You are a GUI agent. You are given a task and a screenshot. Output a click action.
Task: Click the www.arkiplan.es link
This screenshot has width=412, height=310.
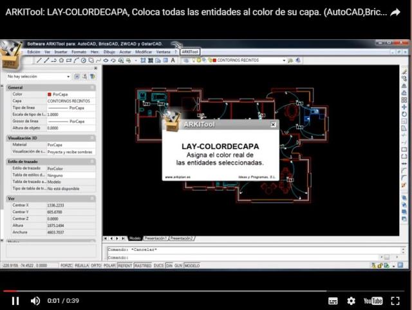178,177
